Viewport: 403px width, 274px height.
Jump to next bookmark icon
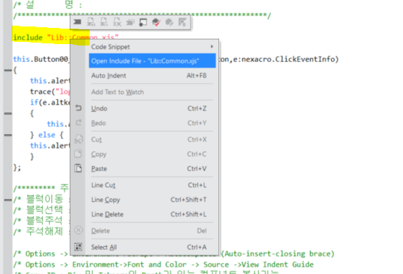click(x=104, y=22)
